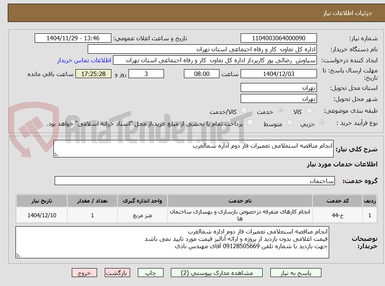Click the شماره نیاز field 1104003064000090
Screen dimensions: 385x286
[x=279, y=38]
